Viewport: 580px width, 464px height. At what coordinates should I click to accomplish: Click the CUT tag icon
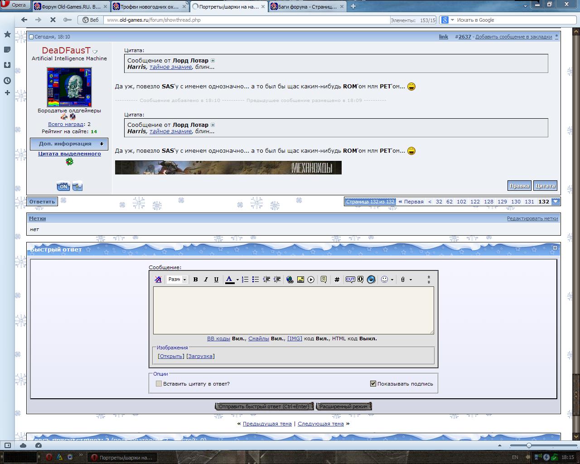point(350,280)
